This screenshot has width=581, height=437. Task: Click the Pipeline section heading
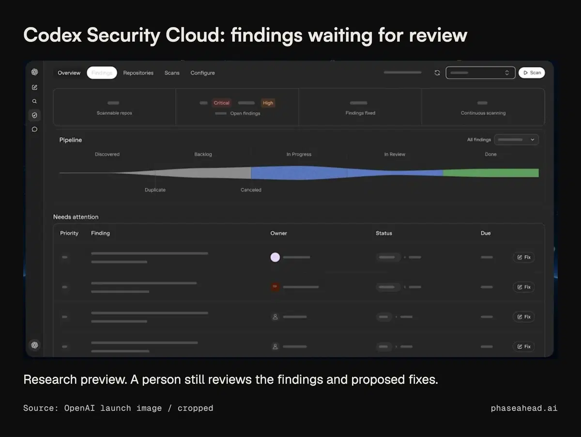point(71,140)
